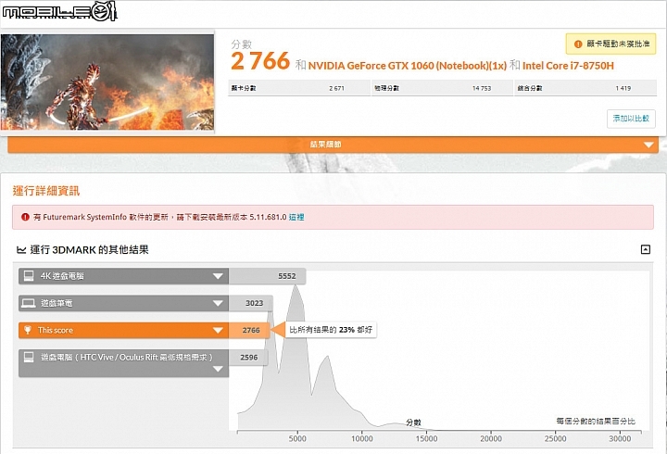Click the 25000 label on chart axis
Screen dimensions: 667x454
point(555,438)
